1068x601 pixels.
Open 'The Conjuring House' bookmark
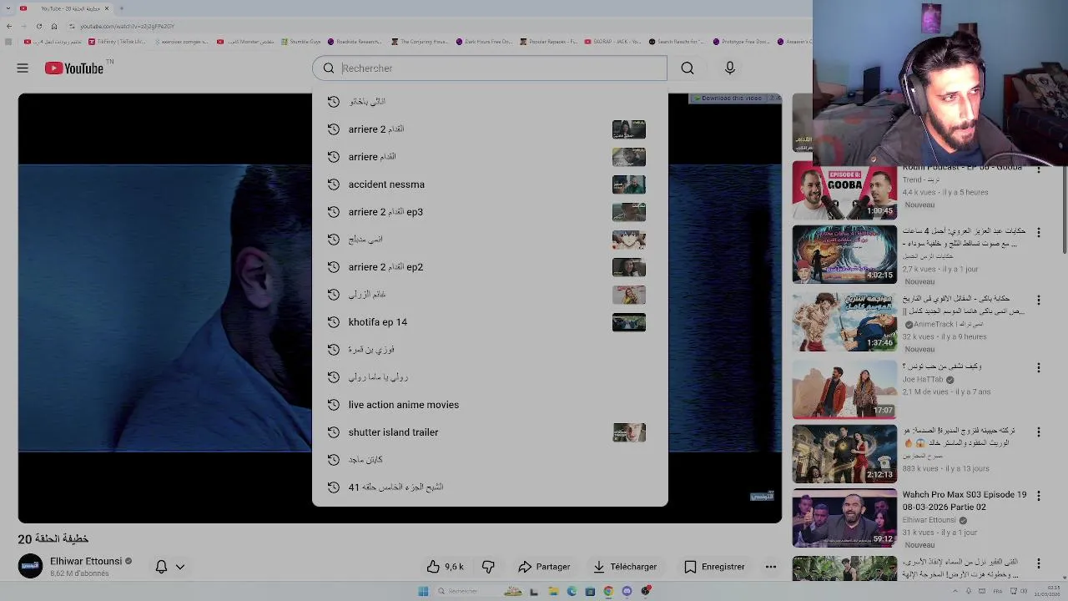click(x=419, y=41)
